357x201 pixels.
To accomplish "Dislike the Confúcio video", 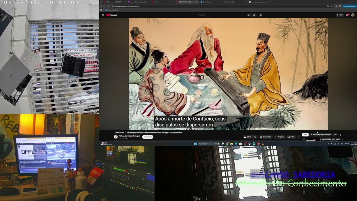I will pos(255,137).
